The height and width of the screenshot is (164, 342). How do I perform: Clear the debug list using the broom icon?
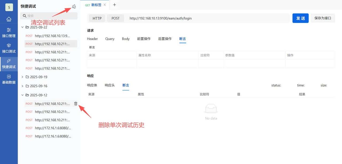pos(74,6)
